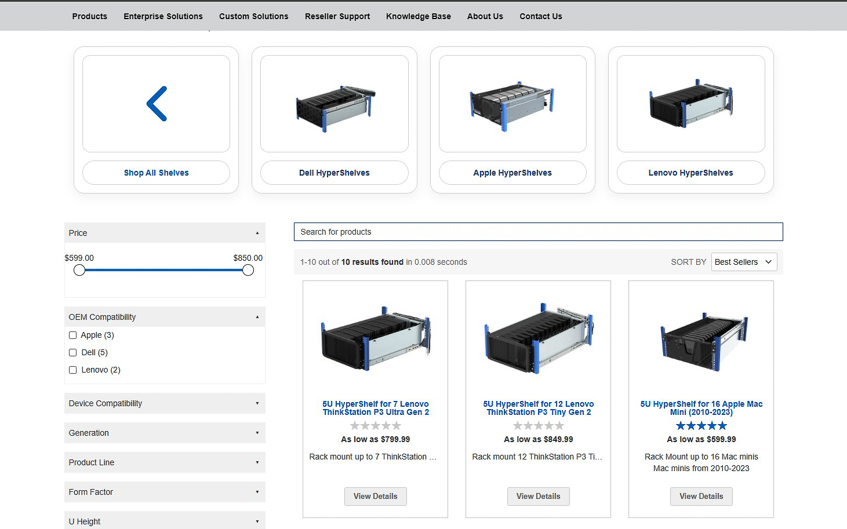View Details for the P3 Ultra Gen 2 shelf
Screen dimensions: 847x529
click(x=376, y=497)
